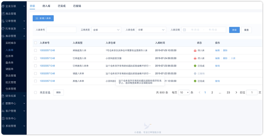Screen dimensions: 264x136
Task: Open 调拨单 in the sidebar
Action: [10, 69]
